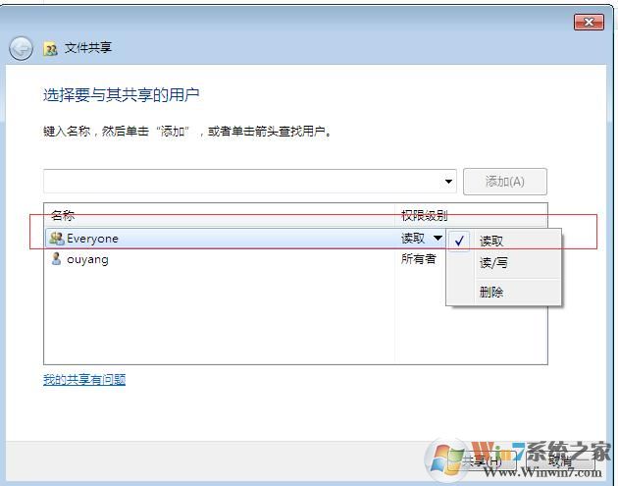This screenshot has width=618, height=486.
Task: Click the 添加(A) button
Action: click(x=505, y=182)
